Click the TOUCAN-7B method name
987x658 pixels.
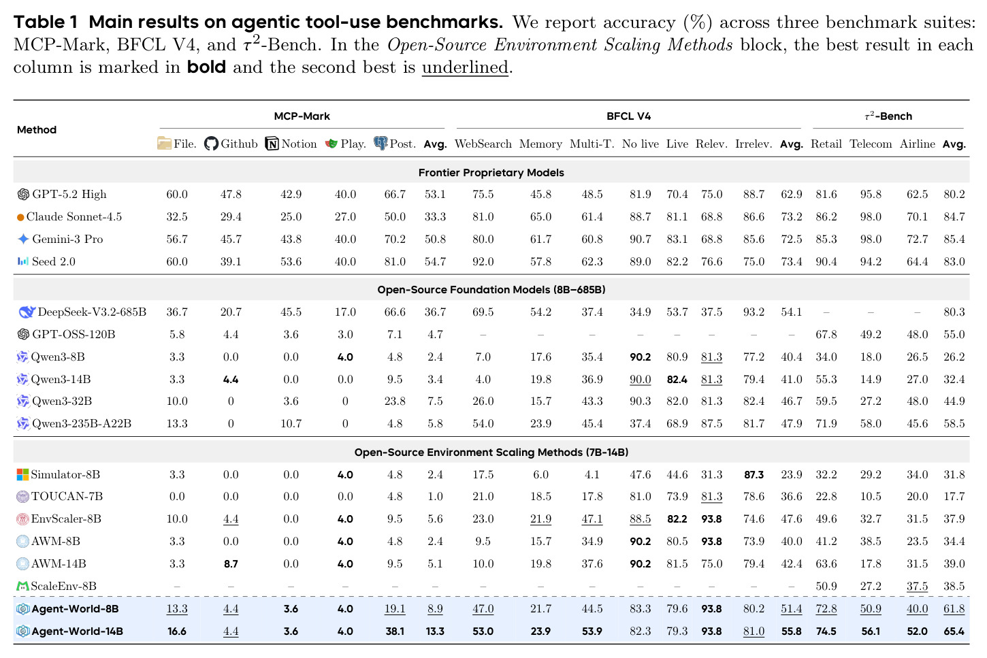pyautogui.click(x=67, y=497)
